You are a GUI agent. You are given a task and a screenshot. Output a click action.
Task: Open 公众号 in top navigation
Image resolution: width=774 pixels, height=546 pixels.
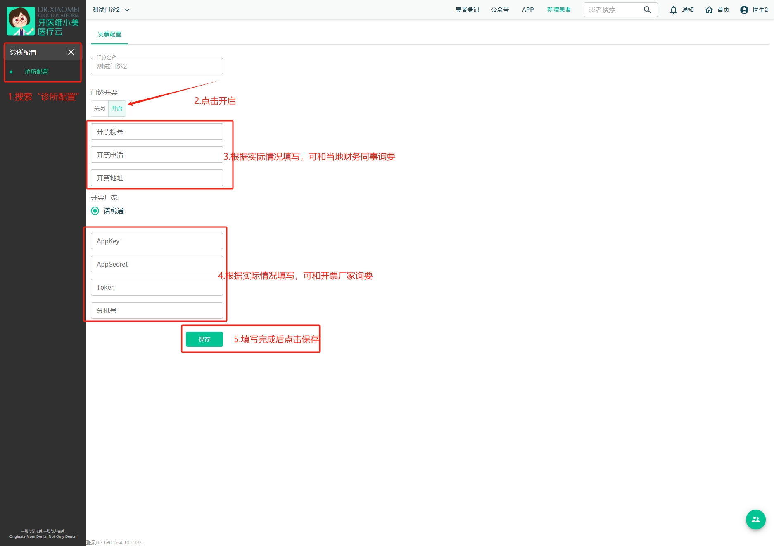500,10
